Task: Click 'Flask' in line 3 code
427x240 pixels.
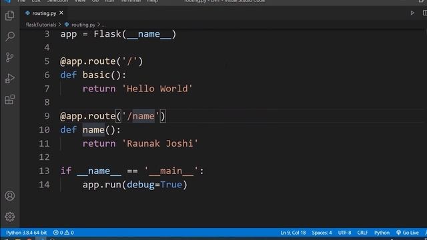Action: 107,34
